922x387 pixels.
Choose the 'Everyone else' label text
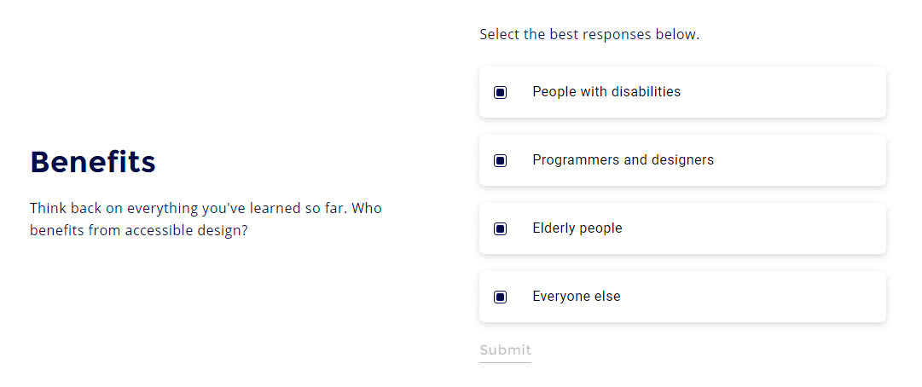[576, 297]
